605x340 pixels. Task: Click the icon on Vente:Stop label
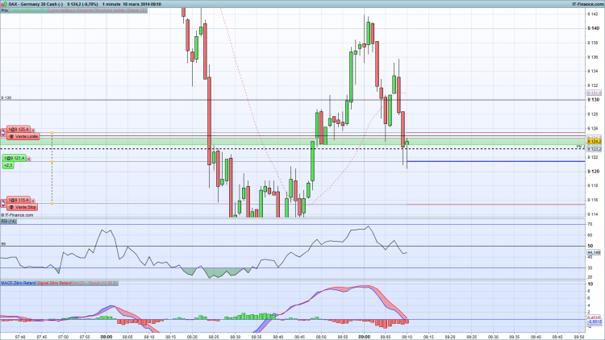click(11, 207)
